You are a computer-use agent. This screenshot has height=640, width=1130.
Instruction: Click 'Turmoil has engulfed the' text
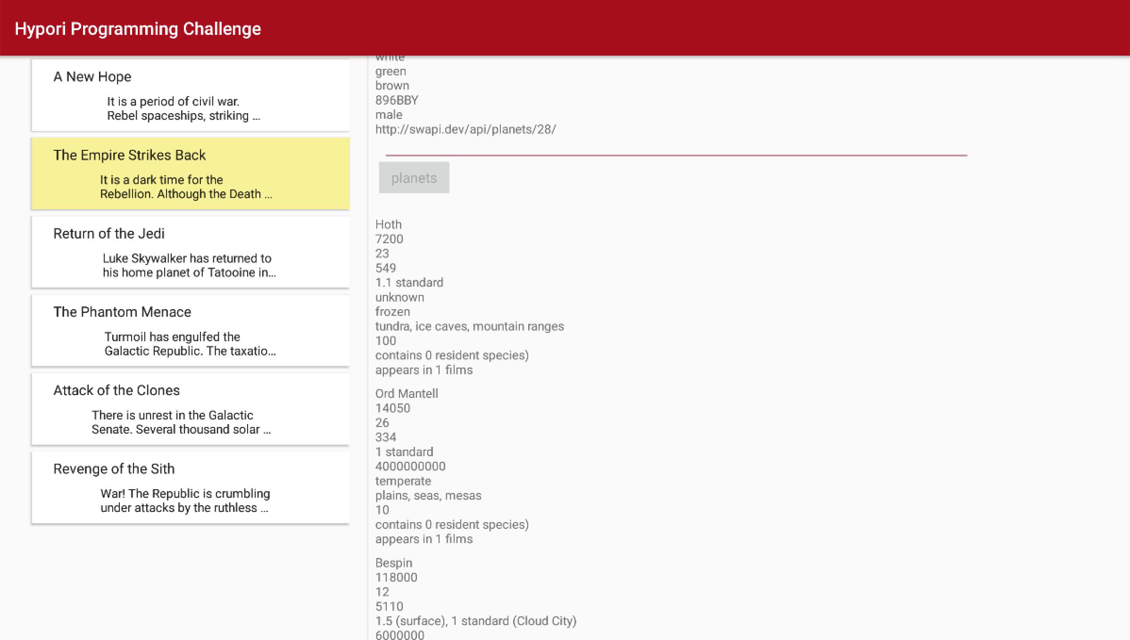tap(172, 337)
